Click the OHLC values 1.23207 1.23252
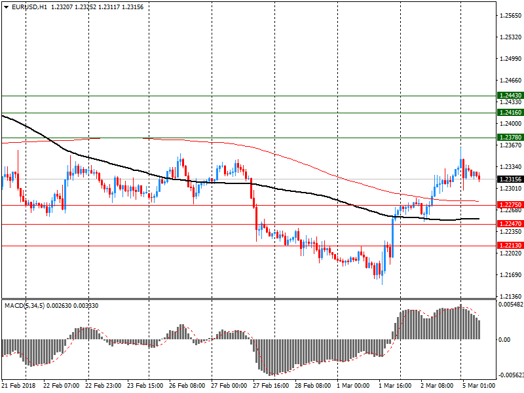Viewport: 524px width, 393px height. [73, 7]
